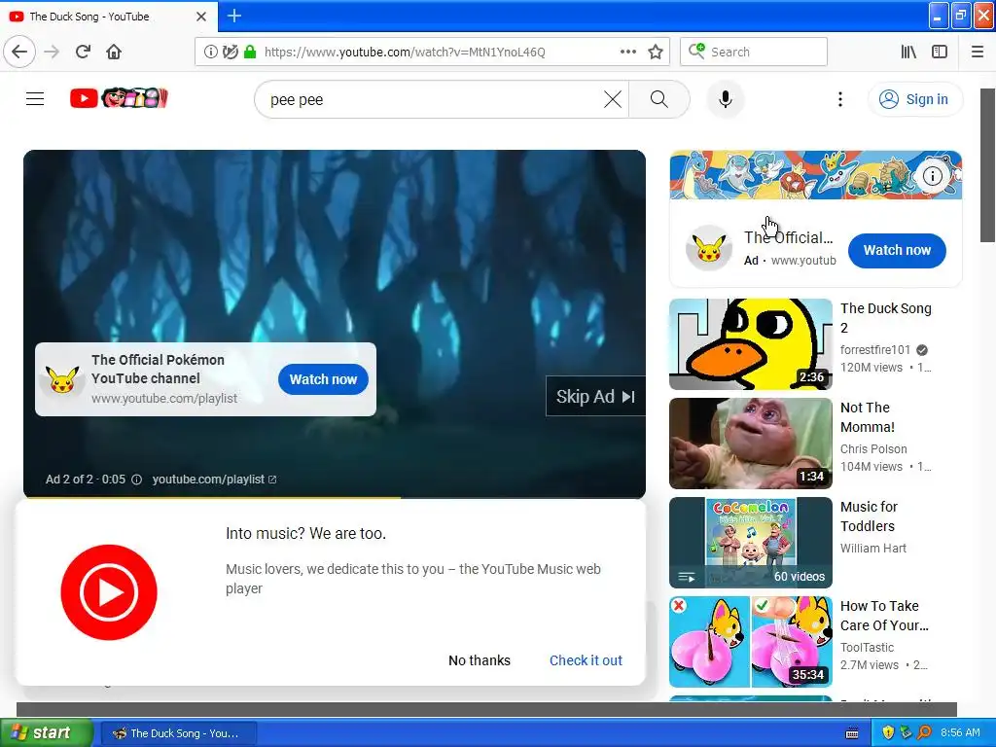Image resolution: width=996 pixels, height=747 pixels.
Task: Click the browser forward arrow
Action: [52, 52]
